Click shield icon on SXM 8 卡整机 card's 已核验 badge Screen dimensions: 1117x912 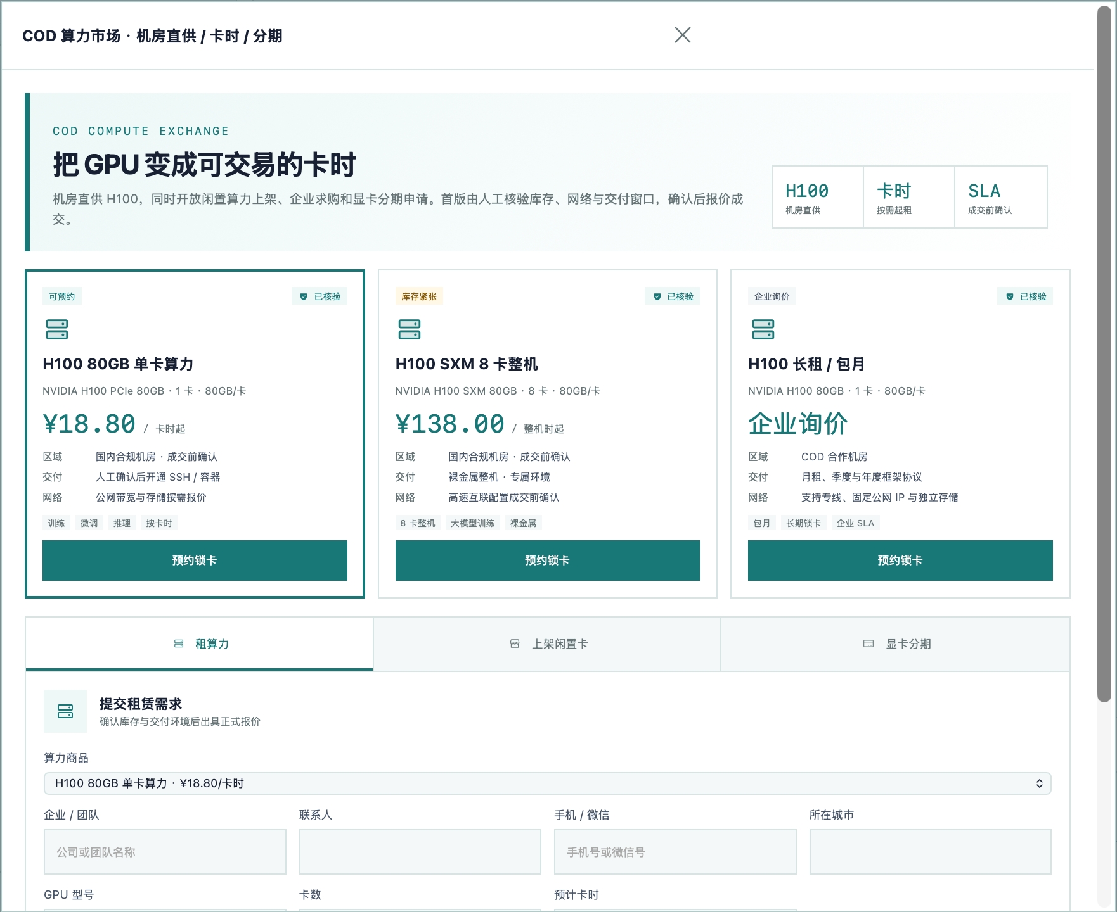point(657,296)
